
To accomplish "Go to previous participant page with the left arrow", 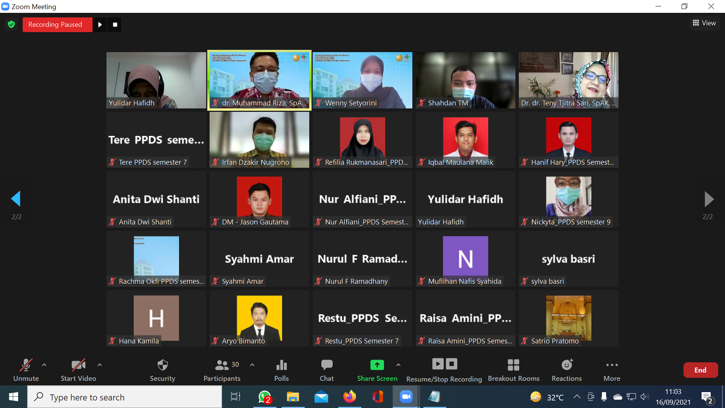I will click(x=16, y=199).
